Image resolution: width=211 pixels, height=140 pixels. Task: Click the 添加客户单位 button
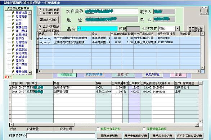pos(49,20)
